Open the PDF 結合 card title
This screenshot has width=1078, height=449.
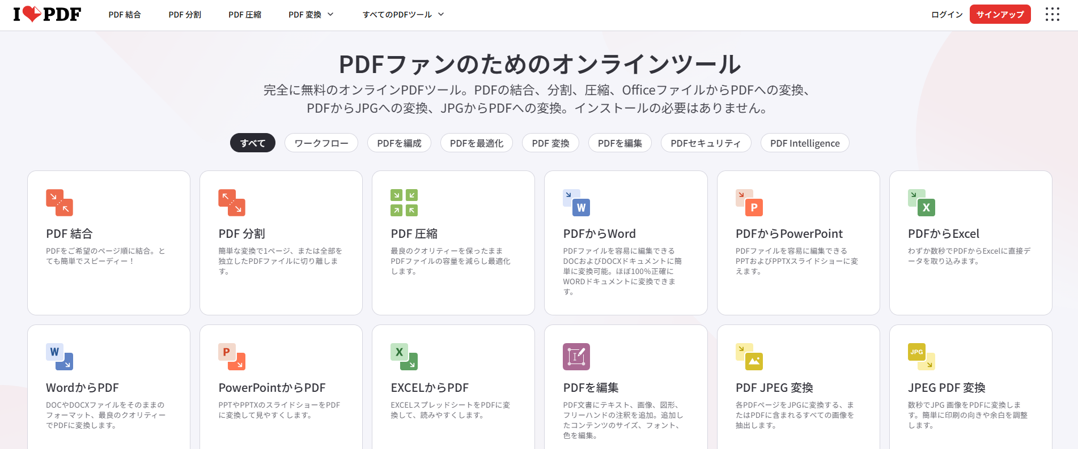(69, 234)
